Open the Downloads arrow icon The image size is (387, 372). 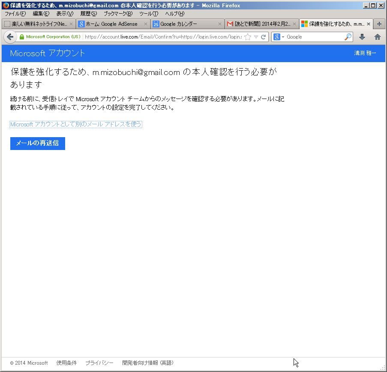pyautogui.click(x=362, y=37)
